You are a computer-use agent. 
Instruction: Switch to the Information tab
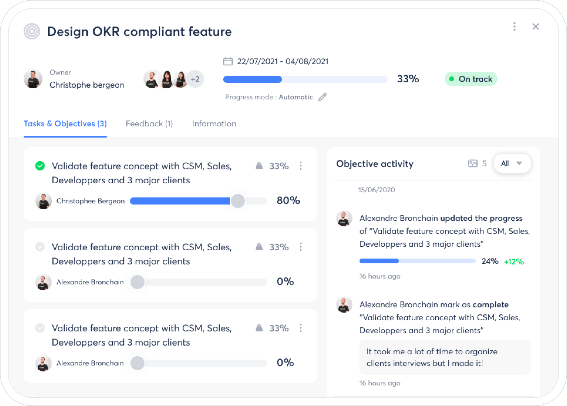[x=214, y=124]
